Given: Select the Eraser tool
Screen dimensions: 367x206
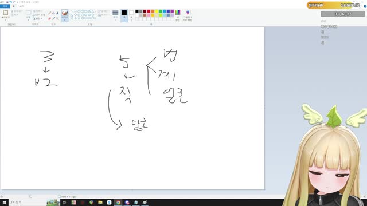Looking at the screenshot, I should pyautogui.click(x=50, y=18).
